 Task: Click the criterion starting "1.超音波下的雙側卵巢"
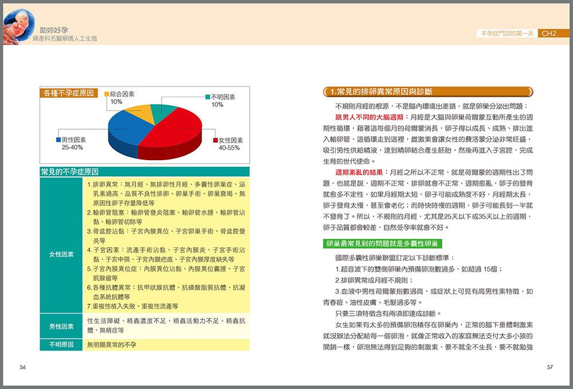pyautogui.click(x=419, y=269)
